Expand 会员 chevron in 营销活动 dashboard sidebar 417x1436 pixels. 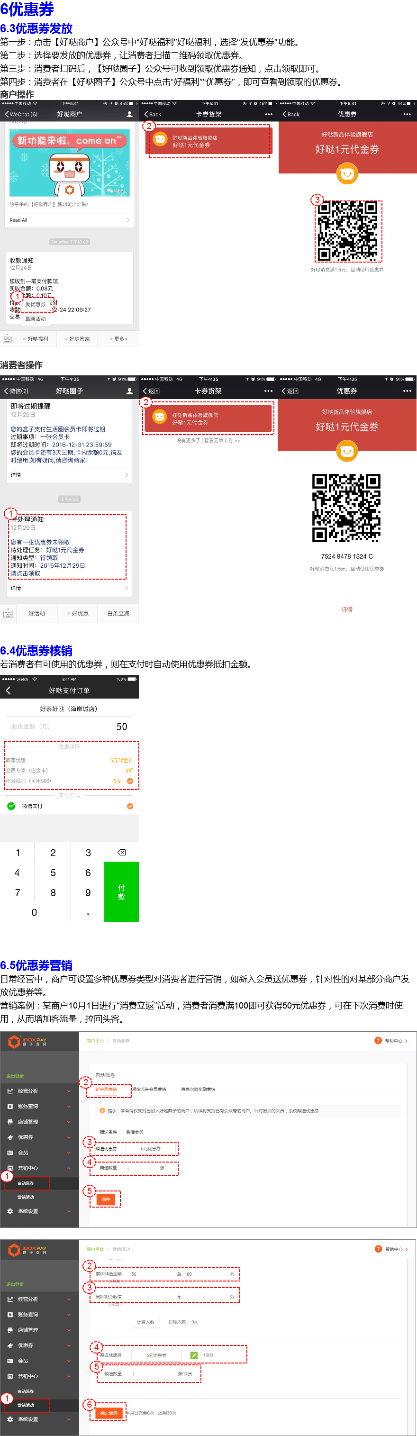[69, 1361]
